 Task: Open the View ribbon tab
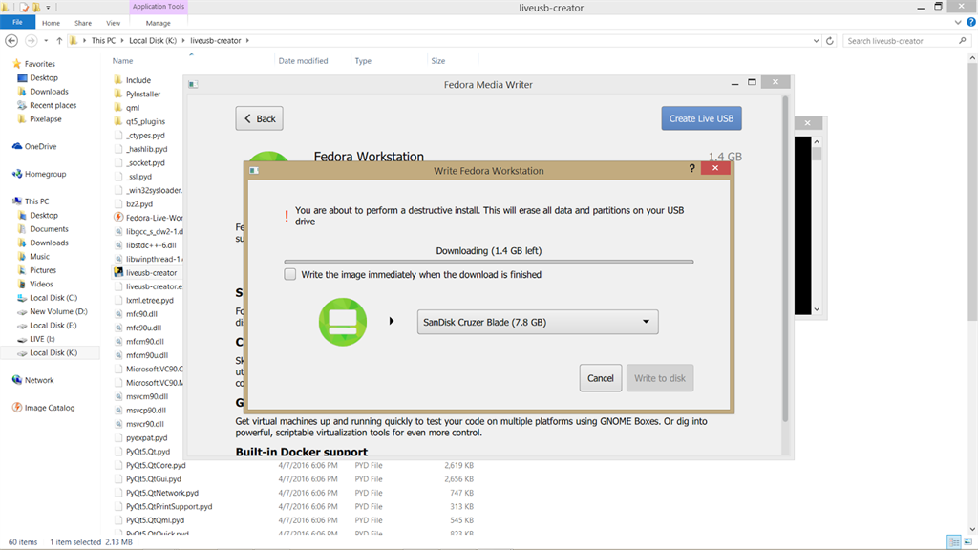coord(113,23)
